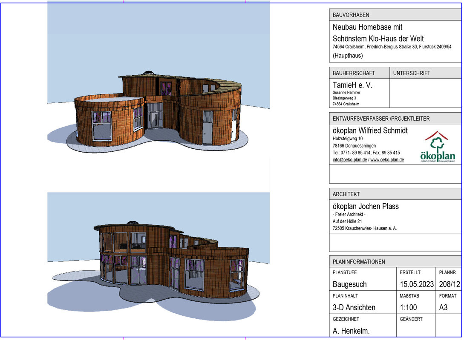Screen dimensions: 464x340
Task: Select the Schönstem Klo-Haus der Welt title
Action: 378,38
